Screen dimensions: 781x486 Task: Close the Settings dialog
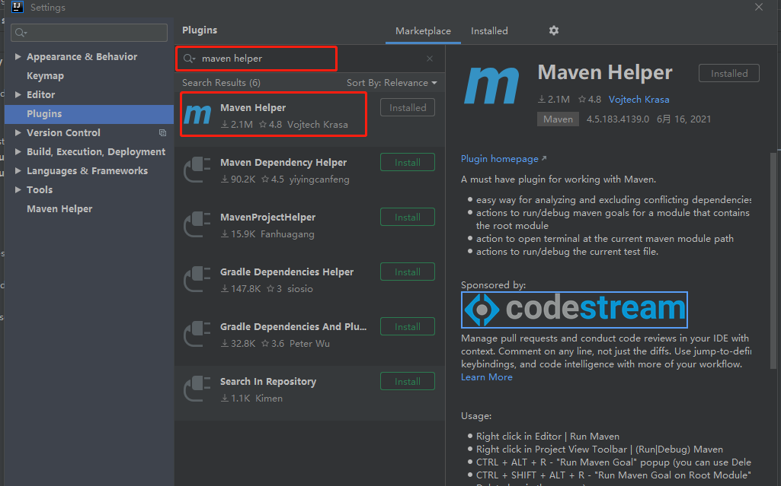[x=759, y=7]
